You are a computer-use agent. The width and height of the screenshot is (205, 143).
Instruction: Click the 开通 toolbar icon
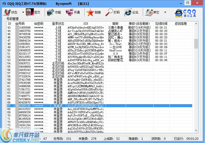tap(70, 12)
